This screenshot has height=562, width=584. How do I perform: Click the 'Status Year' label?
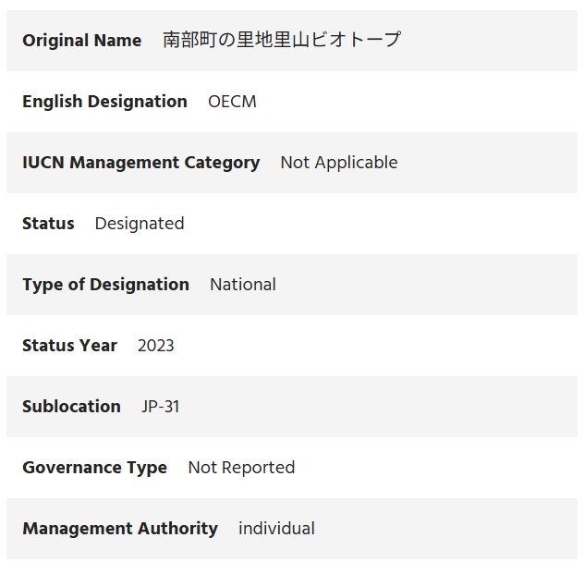click(x=69, y=346)
